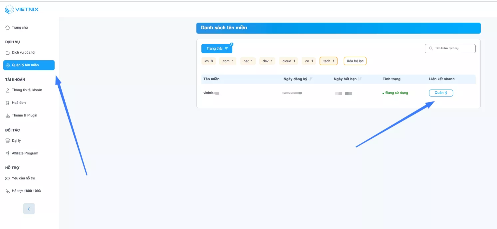
Task: Collapse sidebar with the left chevron button
Action: (x=29, y=209)
